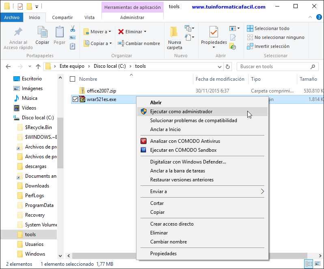Create a folder with Nueva carpeta
324x269 pixels.
coord(175,38)
